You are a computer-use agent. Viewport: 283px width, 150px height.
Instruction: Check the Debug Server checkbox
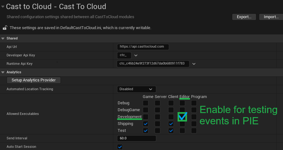pyautogui.click(x=158, y=103)
